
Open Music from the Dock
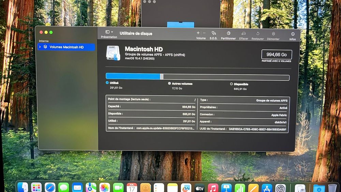coord(213,188)
